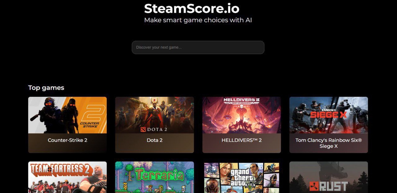Screen dimensions: 397x193
Task: Open the Counter-Strike 2 cover image
Action: coord(67,115)
